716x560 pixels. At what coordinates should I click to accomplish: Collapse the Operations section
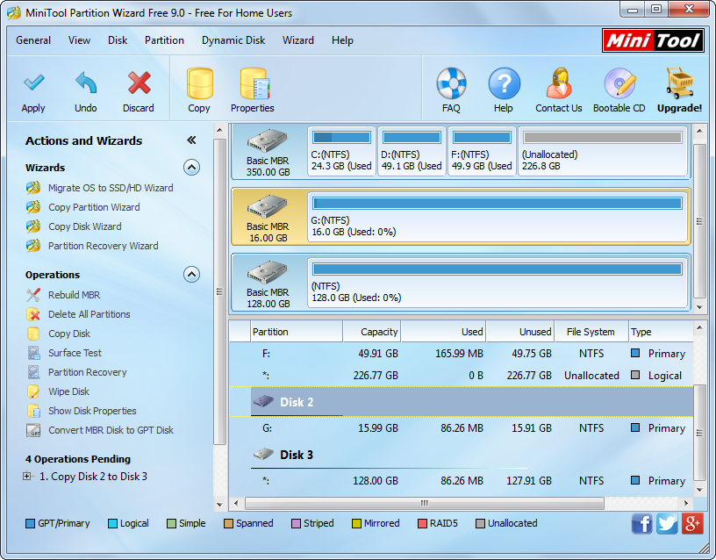point(191,275)
